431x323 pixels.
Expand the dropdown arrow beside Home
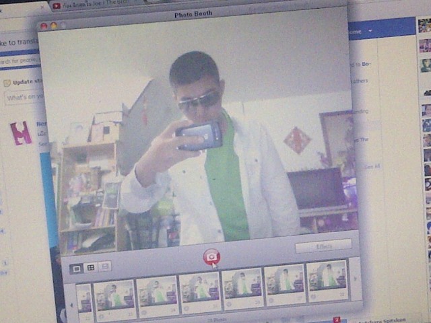[370, 31]
